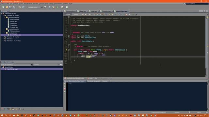Screen dimensions: 209x117
Task: Collapse the EjerciciosDeClase project node
Action: click(x=1, y=14)
